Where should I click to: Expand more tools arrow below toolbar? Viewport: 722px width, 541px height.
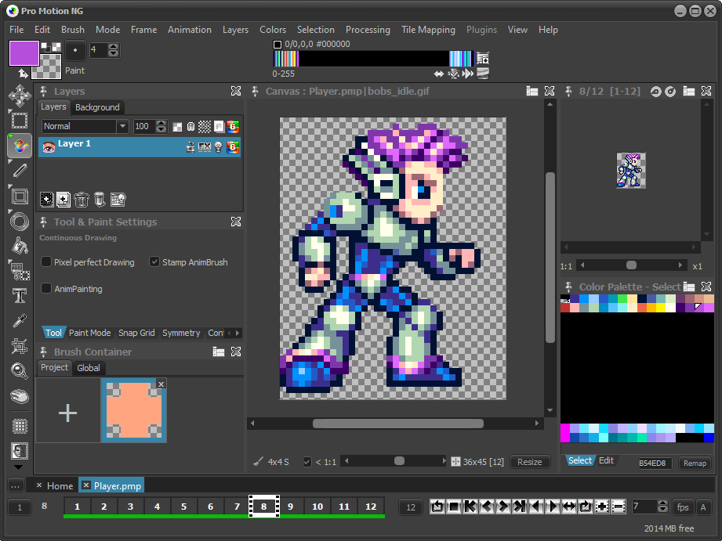18,467
